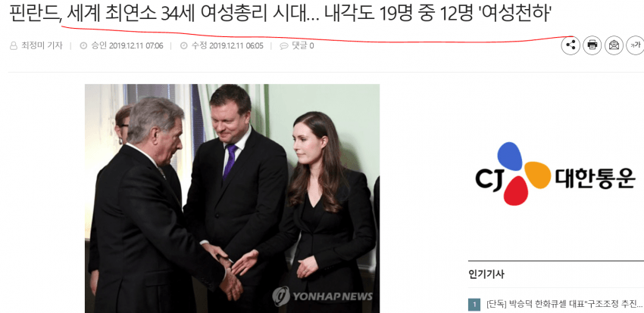Image resolution: width=644 pixels, height=313 pixels.
Task: Print the article with printer icon
Action: [x=592, y=45]
